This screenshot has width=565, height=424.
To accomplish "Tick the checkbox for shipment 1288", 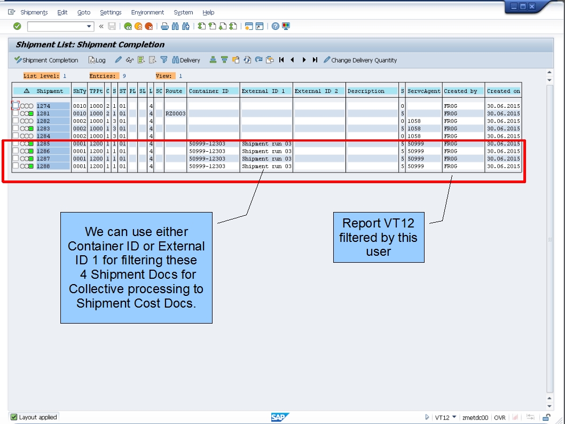I will [x=15, y=166].
